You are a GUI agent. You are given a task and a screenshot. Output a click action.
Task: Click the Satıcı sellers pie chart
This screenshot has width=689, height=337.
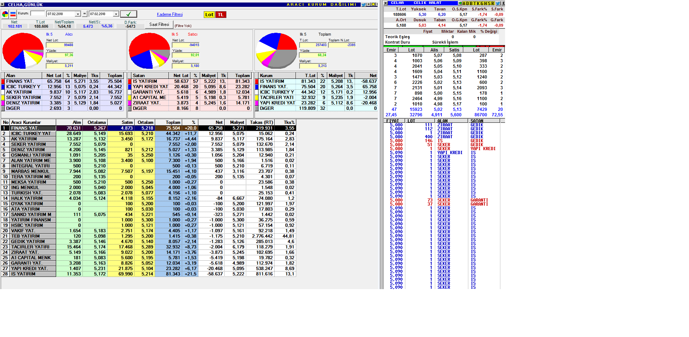pyautogui.click(x=149, y=51)
